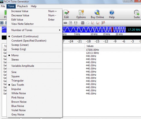Open the Suite toolbox icon
This screenshot has height=119, width=141.
pos(137,14)
